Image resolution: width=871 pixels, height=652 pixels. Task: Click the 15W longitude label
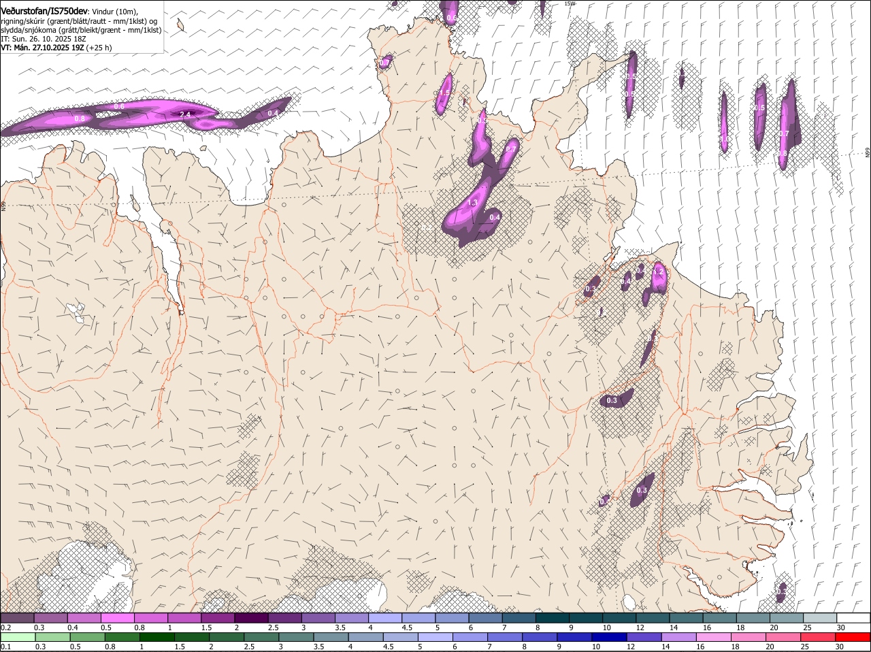(x=570, y=3)
